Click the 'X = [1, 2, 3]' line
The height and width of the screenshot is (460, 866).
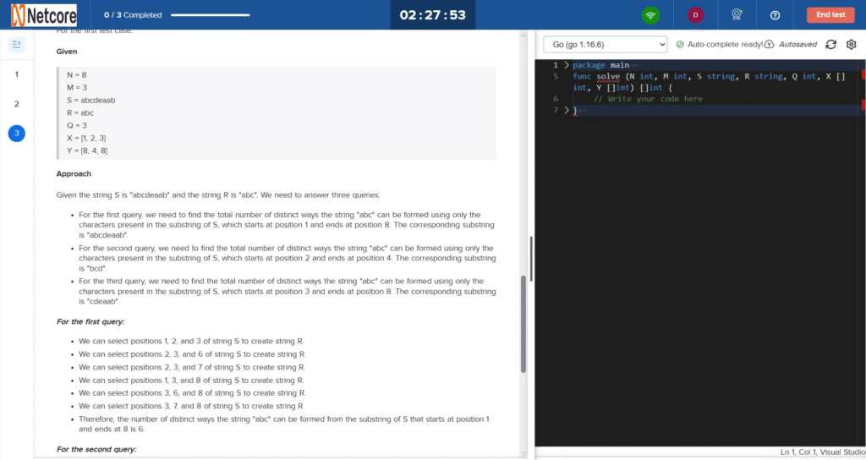87,138
